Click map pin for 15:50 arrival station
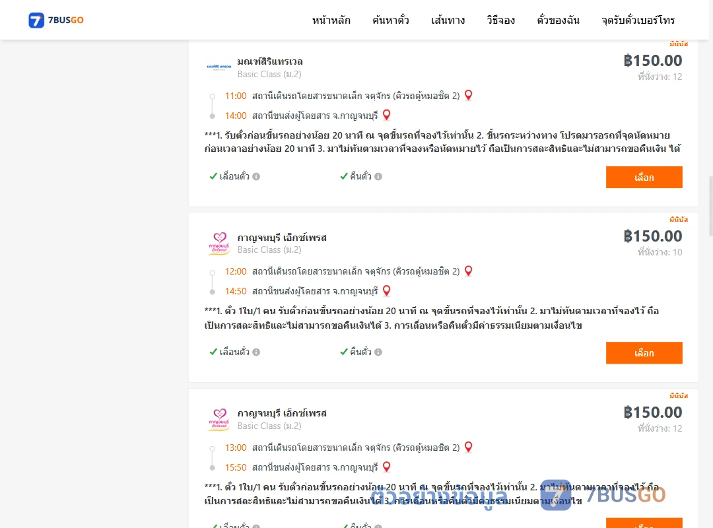 pos(386,467)
